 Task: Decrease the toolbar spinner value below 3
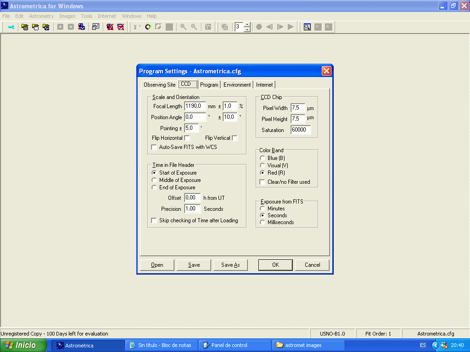(x=247, y=29)
